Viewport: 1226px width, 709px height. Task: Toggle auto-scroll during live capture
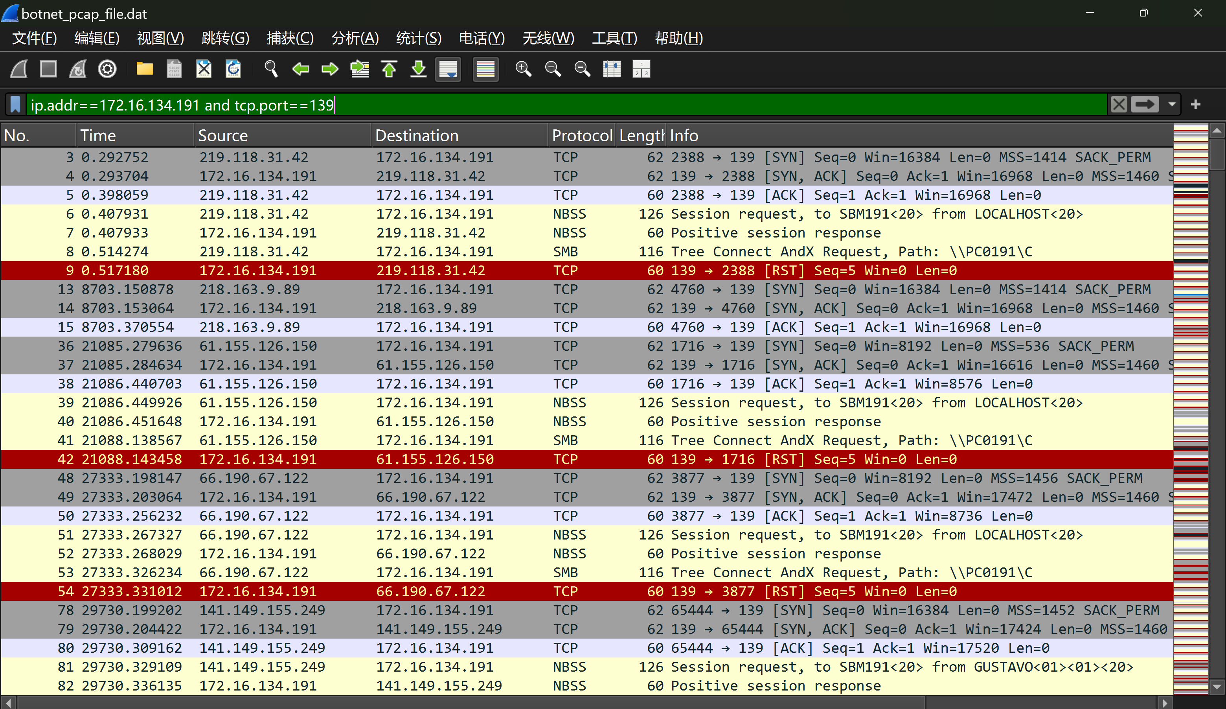pyautogui.click(x=448, y=69)
